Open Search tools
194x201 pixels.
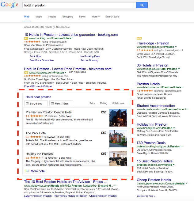(112, 17)
